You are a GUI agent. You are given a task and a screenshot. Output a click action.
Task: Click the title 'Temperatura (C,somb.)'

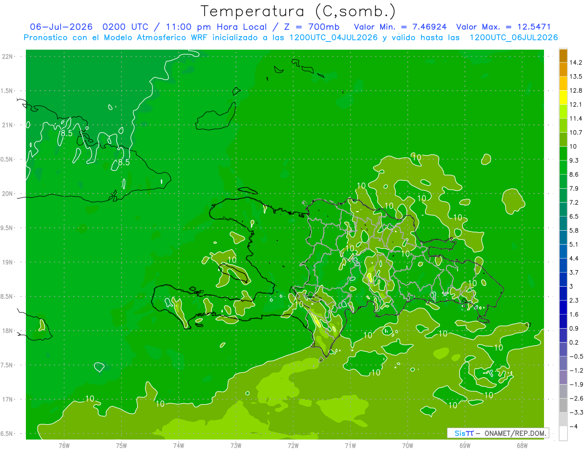298,11
